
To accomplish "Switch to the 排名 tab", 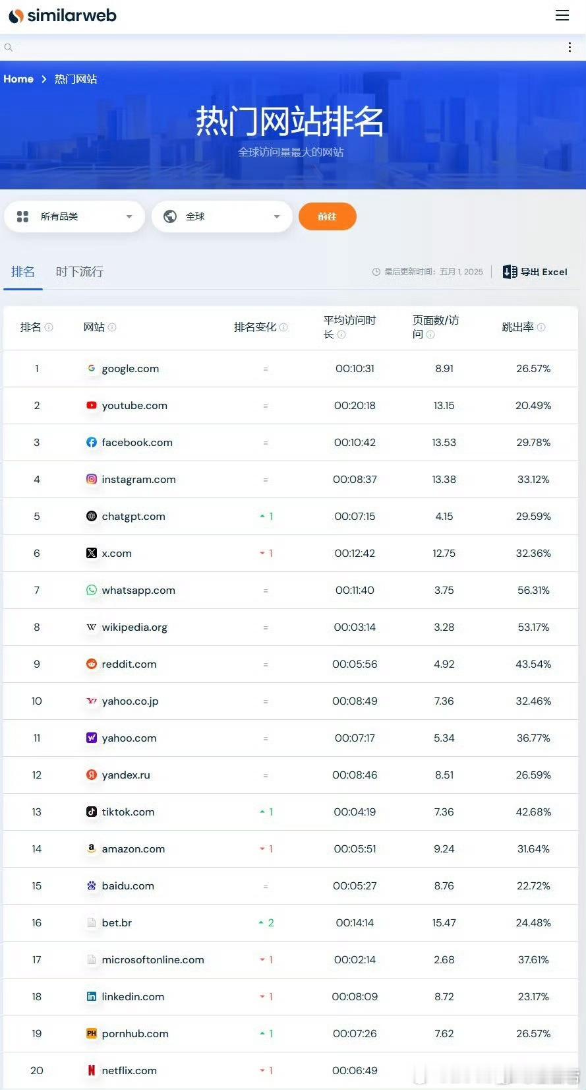I will pyautogui.click(x=23, y=272).
